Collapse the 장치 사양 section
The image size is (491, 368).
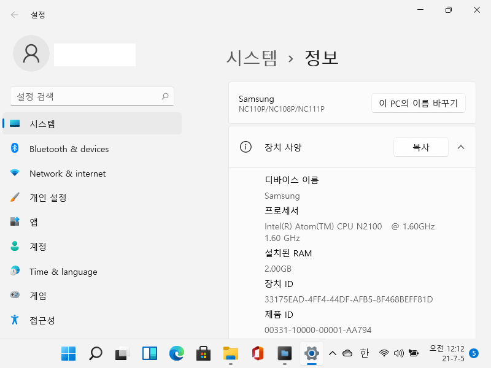(x=461, y=147)
